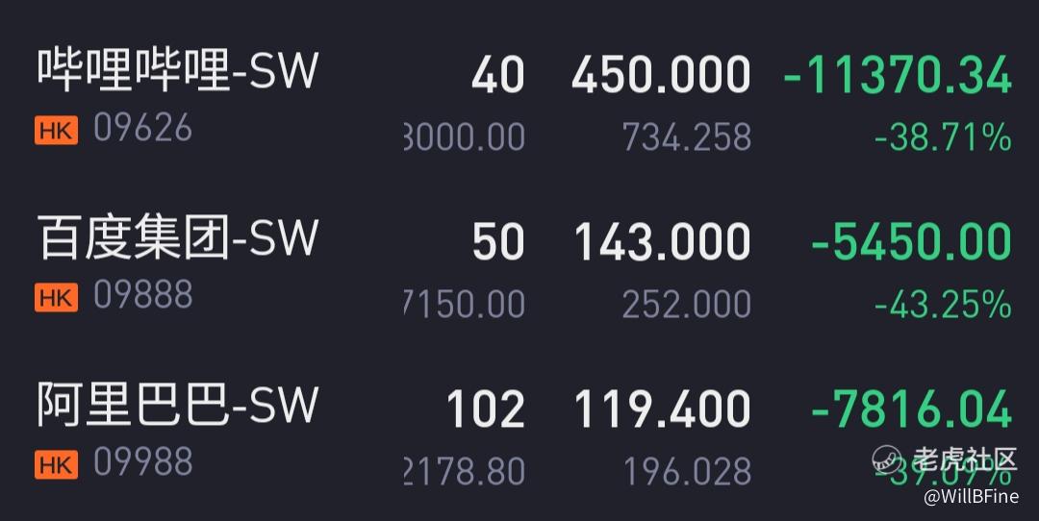Screen dimensions: 1039x521
Task: Tap the 119.400 current price
Action: coord(663,409)
